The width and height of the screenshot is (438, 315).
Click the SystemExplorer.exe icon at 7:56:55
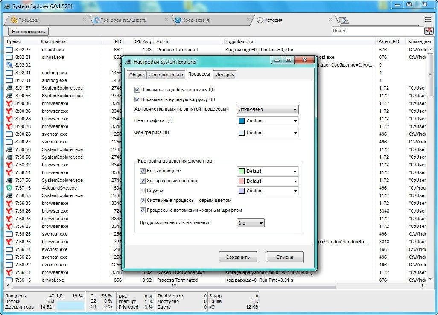9,195
